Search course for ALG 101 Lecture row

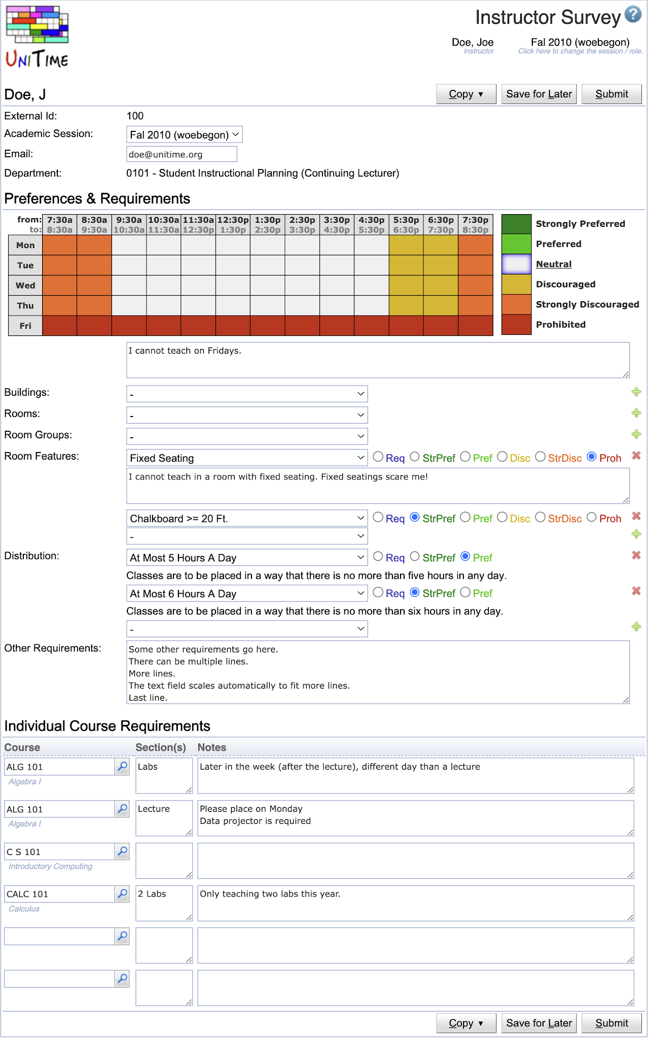point(122,809)
